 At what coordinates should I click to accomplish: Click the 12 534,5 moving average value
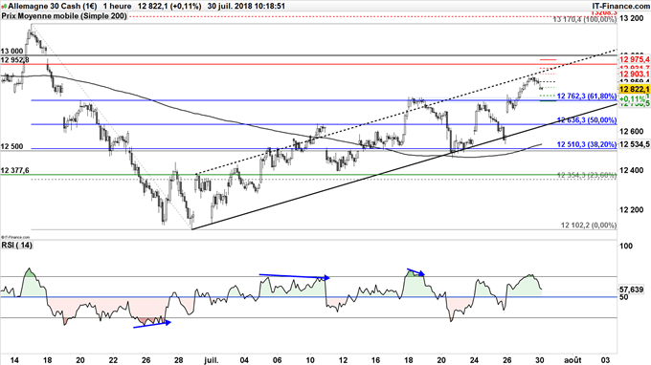(x=635, y=144)
